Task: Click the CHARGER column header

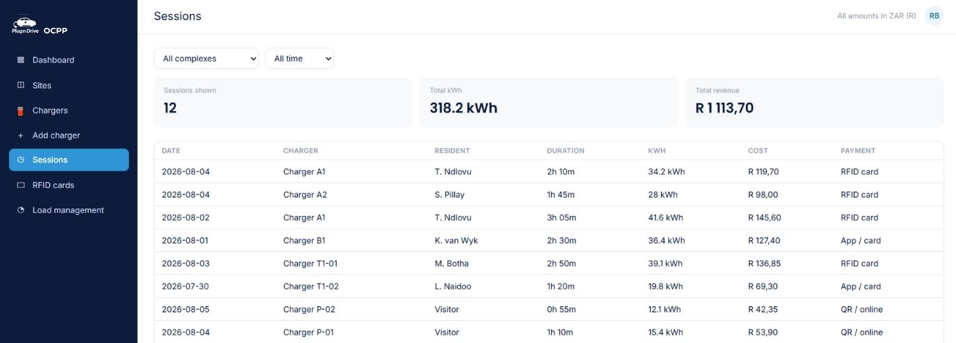Action: coord(301,151)
